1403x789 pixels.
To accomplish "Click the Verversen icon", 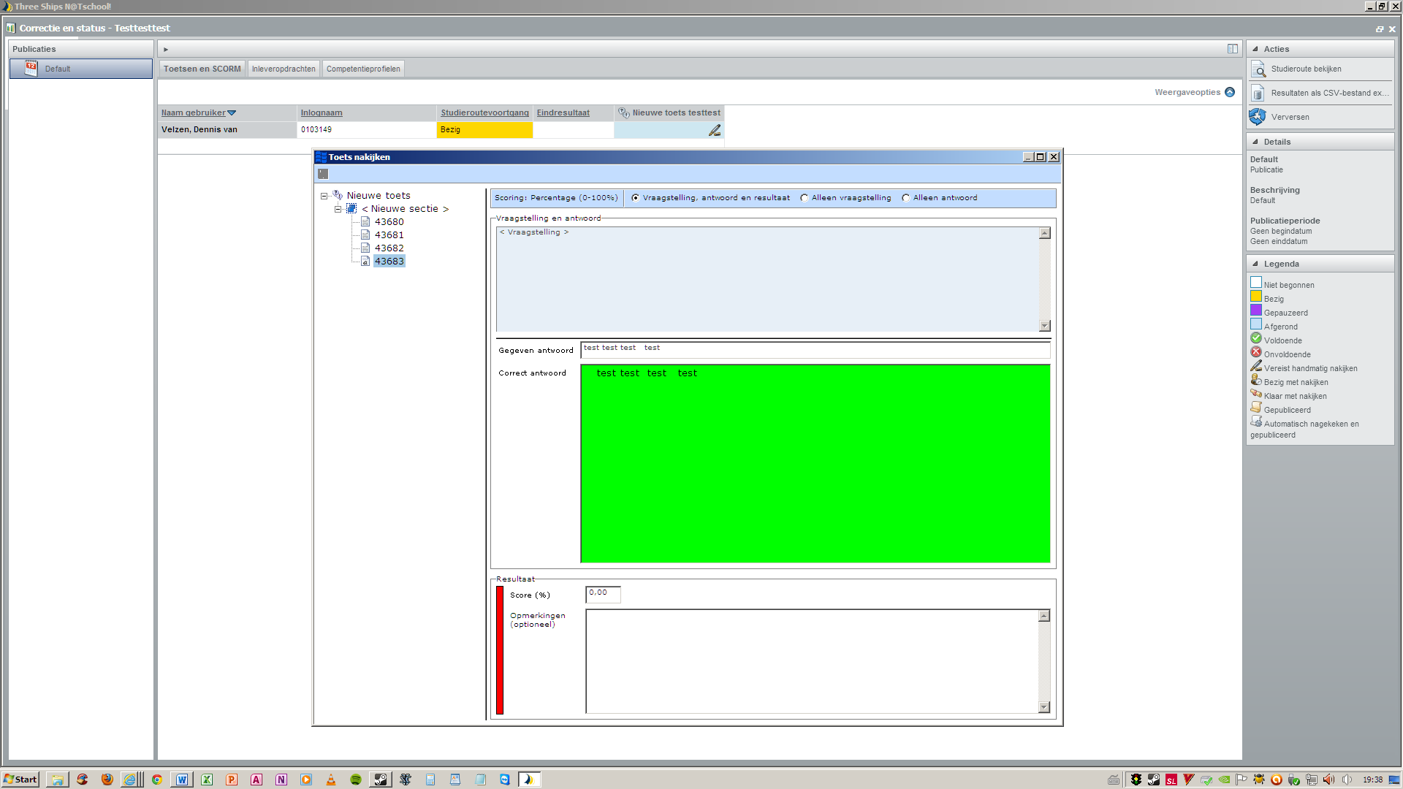I will tap(1258, 117).
